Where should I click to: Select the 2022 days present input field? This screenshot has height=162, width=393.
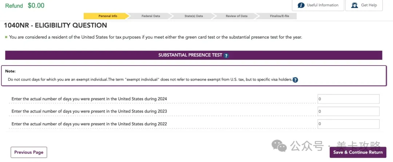point(348,124)
